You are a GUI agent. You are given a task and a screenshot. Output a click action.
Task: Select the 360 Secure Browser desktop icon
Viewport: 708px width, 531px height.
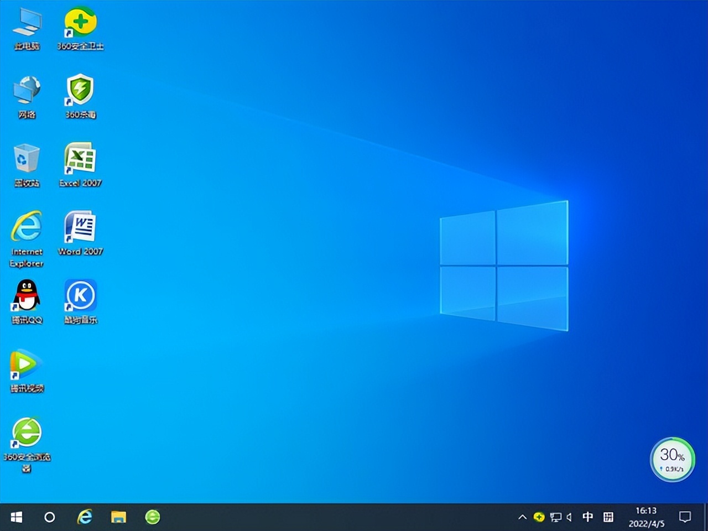tap(27, 433)
